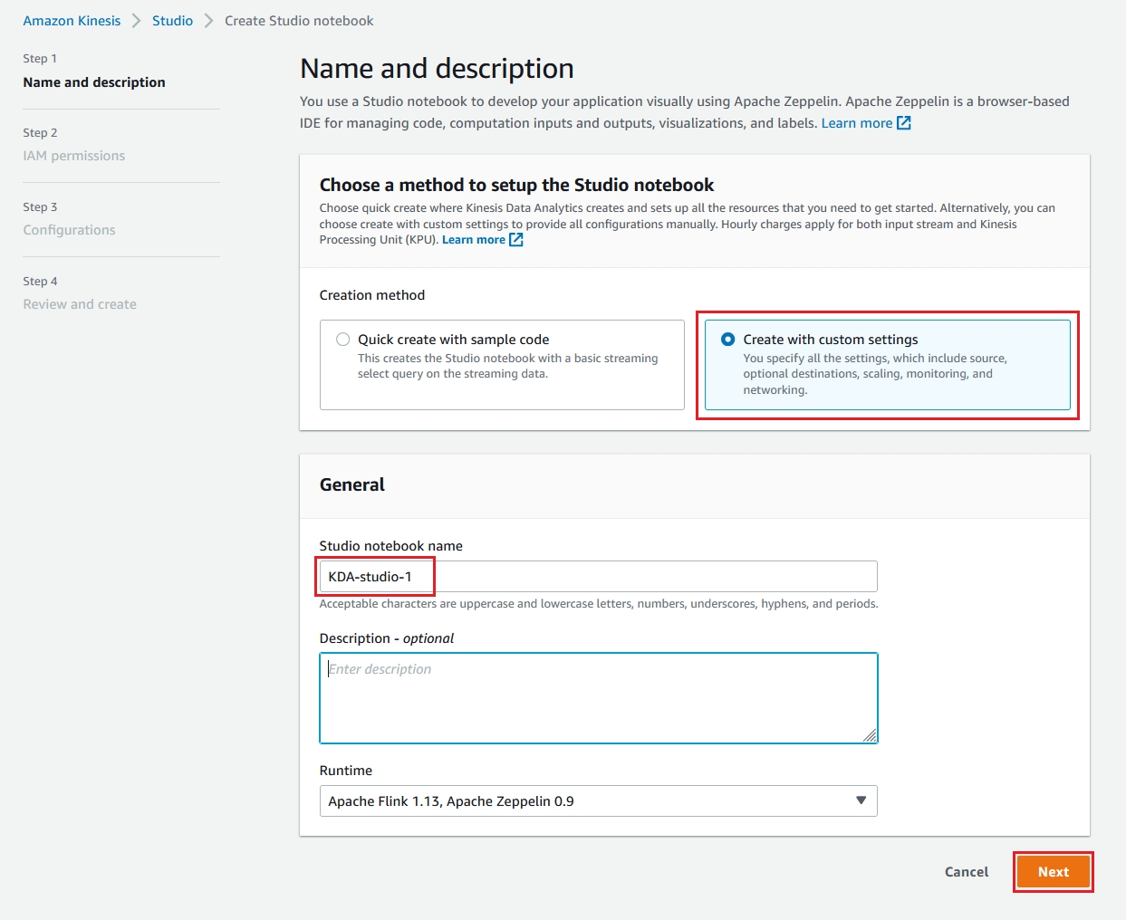Go to the Studio breadcrumb link

tap(172, 21)
